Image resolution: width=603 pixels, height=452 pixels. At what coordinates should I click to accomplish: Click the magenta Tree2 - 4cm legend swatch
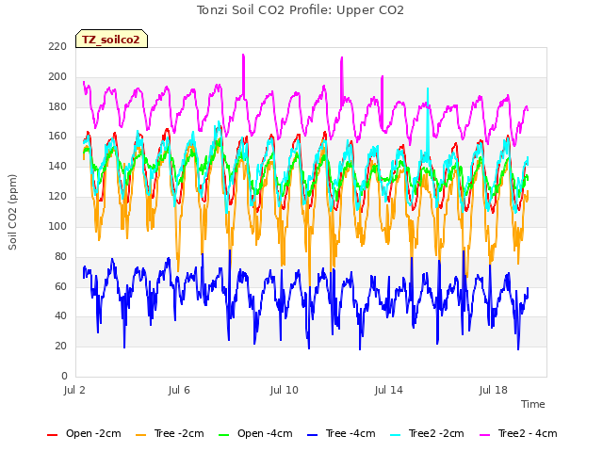click(485, 435)
